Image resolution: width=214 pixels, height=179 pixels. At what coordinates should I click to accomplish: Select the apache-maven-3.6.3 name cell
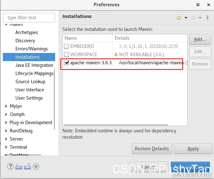point(91,63)
